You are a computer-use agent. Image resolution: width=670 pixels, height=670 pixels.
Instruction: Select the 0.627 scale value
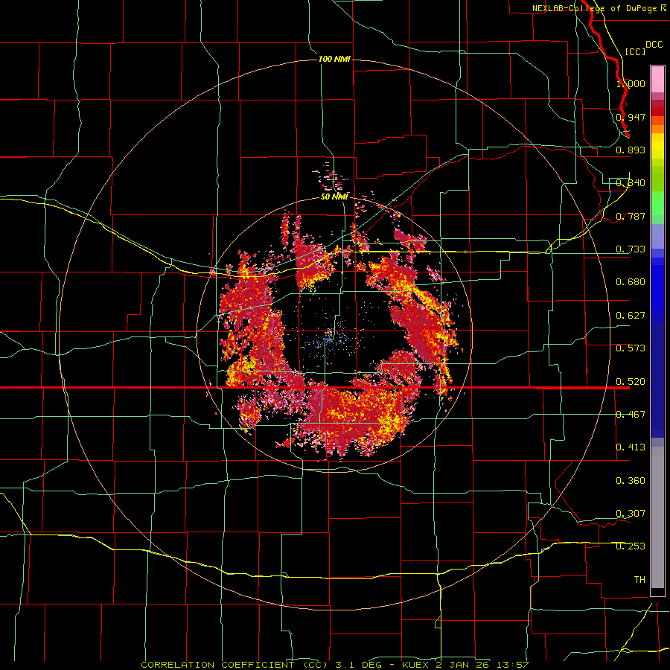[631, 316]
